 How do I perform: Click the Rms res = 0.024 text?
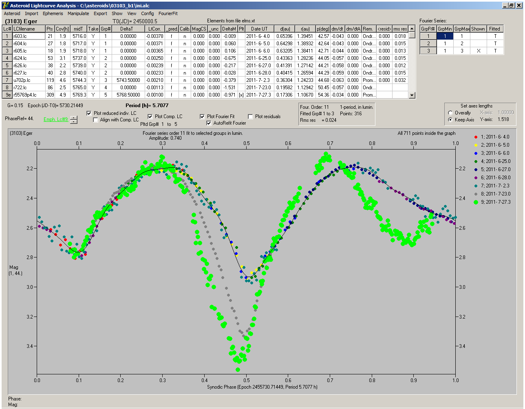point(318,120)
